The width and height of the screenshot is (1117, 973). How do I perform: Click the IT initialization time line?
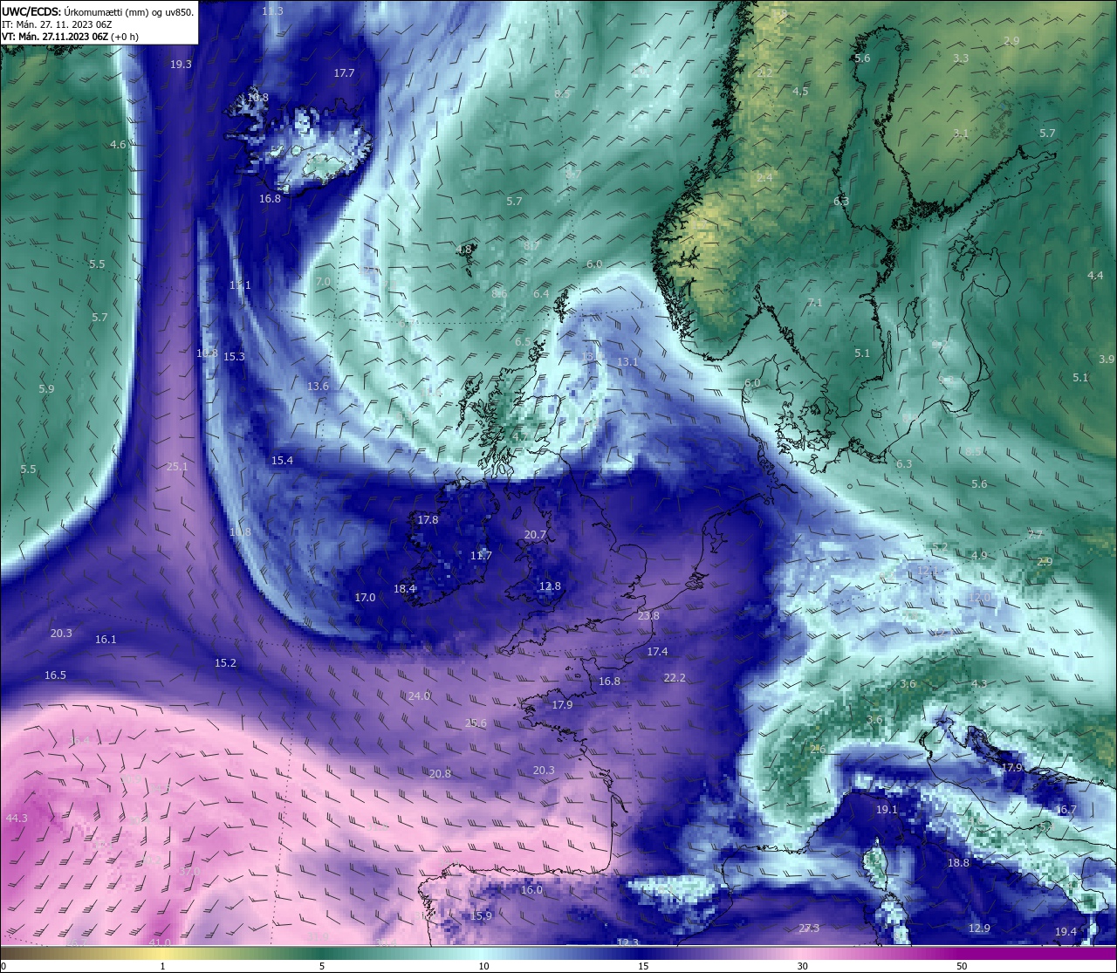tap(57, 24)
